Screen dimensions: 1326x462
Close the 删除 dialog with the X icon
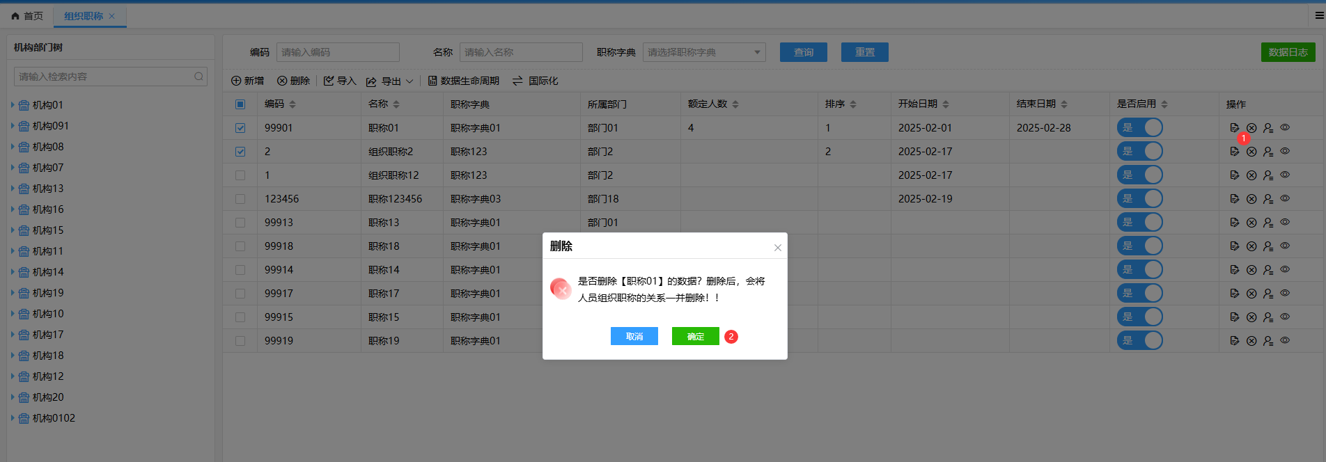tap(778, 248)
